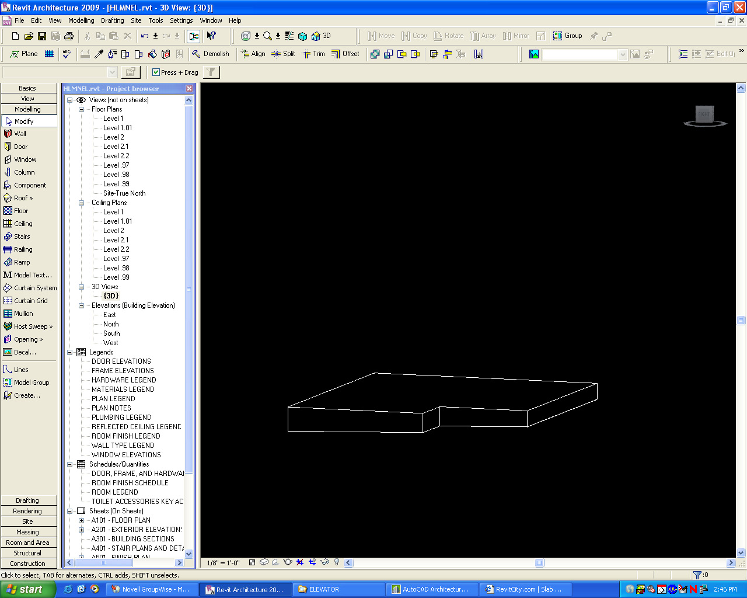747x598 pixels.
Task: Open the Settings menu
Action: click(181, 20)
